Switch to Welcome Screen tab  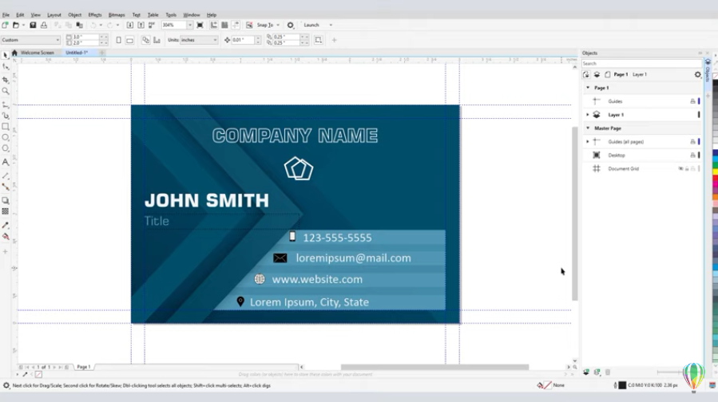[37, 53]
